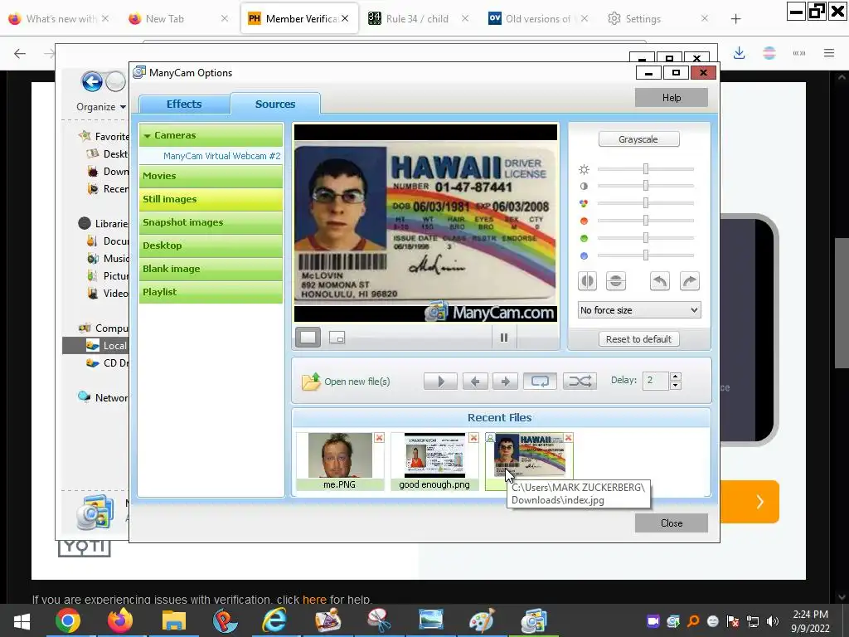The height and width of the screenshot is (637, 849).
Task: Click the 'here' help link on the page
Action: tap(314, 600)
